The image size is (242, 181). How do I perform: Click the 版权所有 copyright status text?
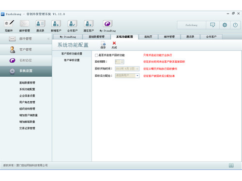click(25, 165)
